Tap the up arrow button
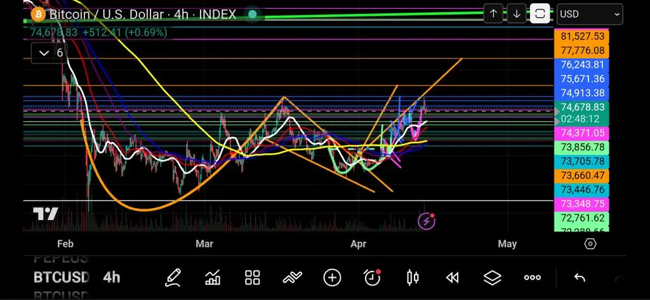650x300 pixels. click(x=493, y=14)
